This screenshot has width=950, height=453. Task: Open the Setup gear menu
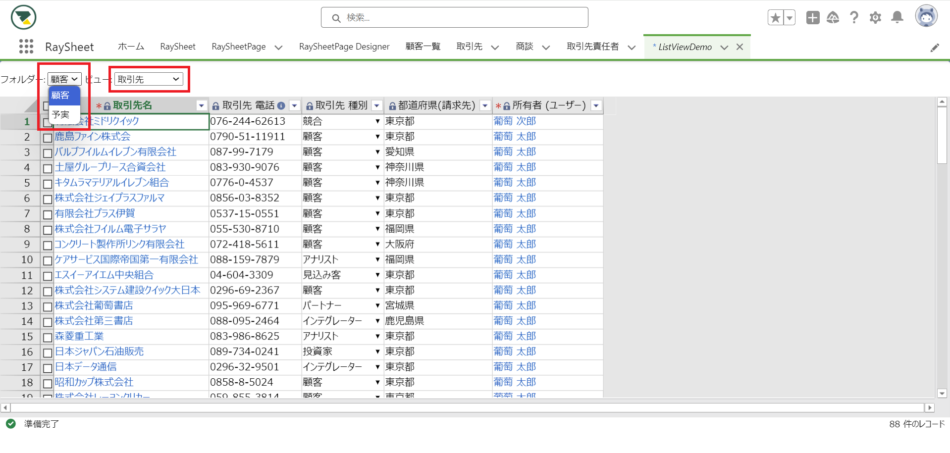click(875, 18)
